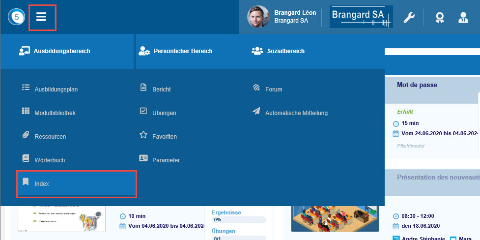Open the Wörterbuch entry
The image size is (480, 240).
click(49, 160)
